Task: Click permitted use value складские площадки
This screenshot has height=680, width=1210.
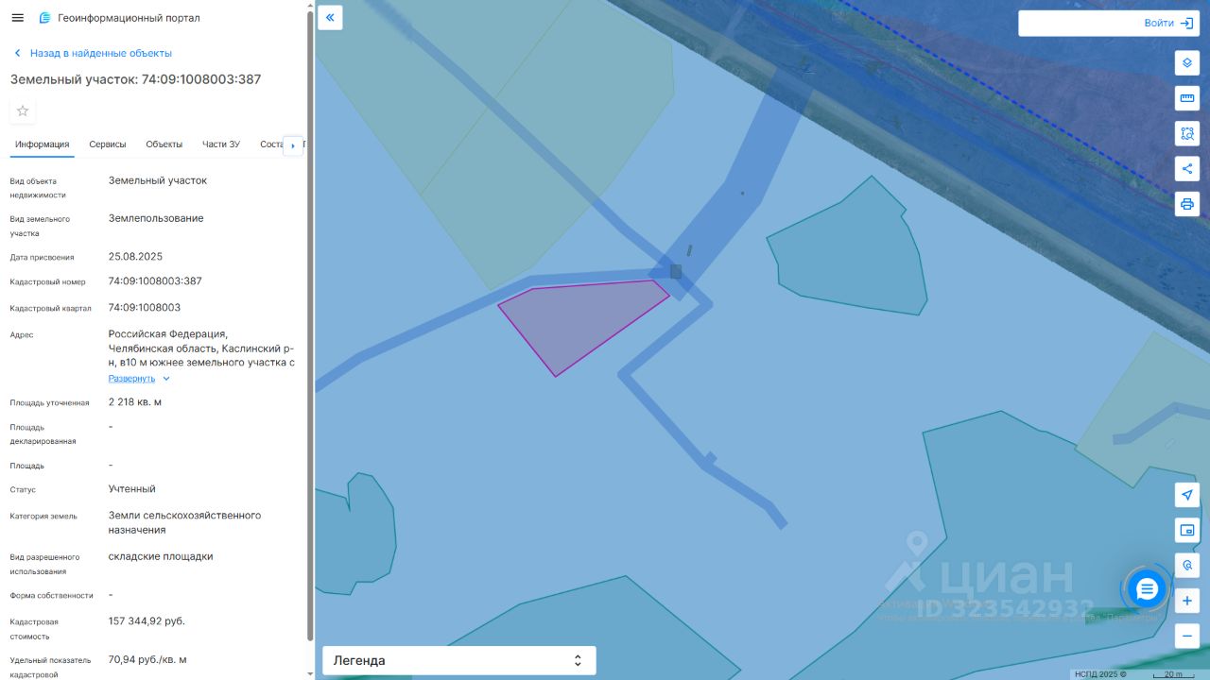Action: point(161,556)
